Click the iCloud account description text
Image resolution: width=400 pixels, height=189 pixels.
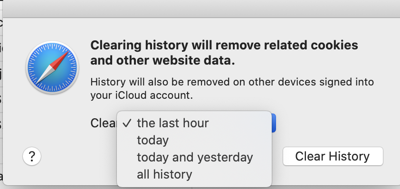pos(142,95)
